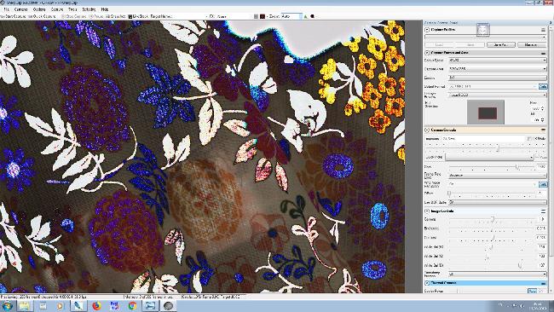Click the Auto button beside Output Format
This screenshot has width=554, height=312.
(543, 86)
